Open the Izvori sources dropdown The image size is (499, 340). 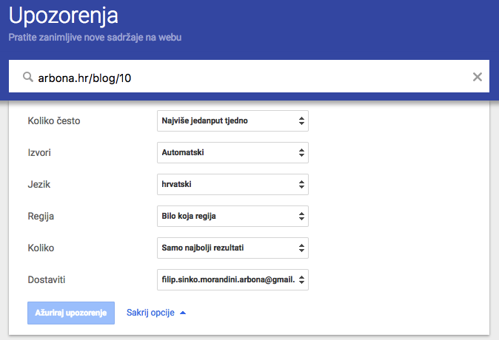(x=232, y=152)
